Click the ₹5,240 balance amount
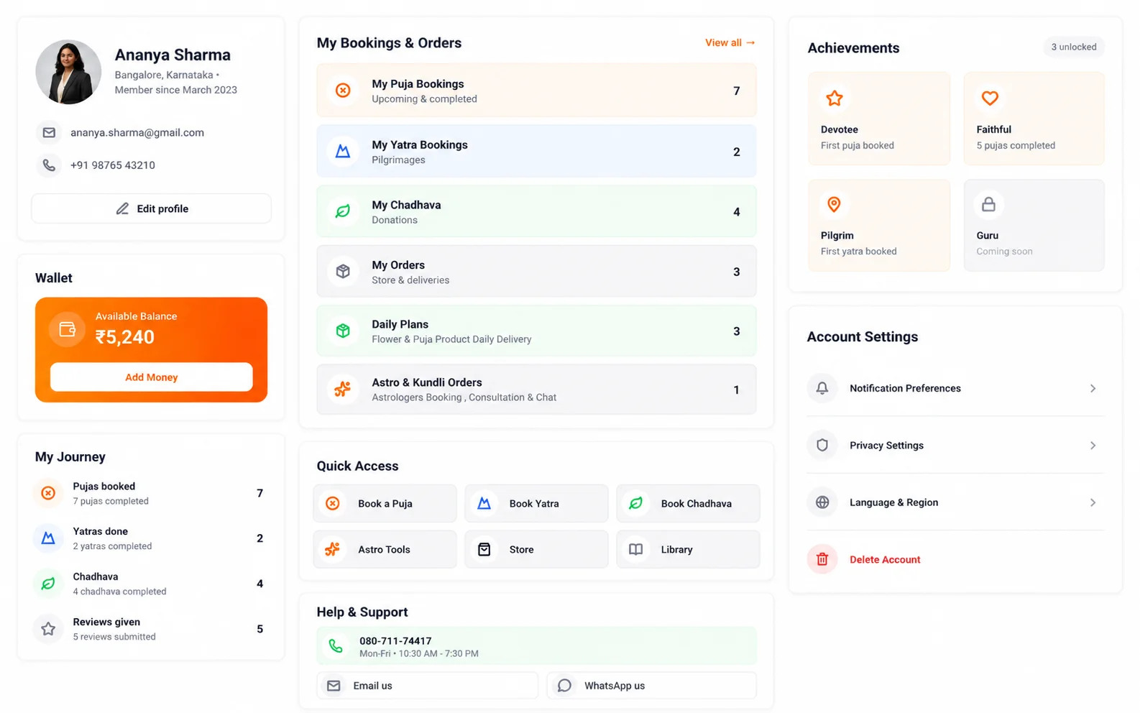 [x=125, y=337]
